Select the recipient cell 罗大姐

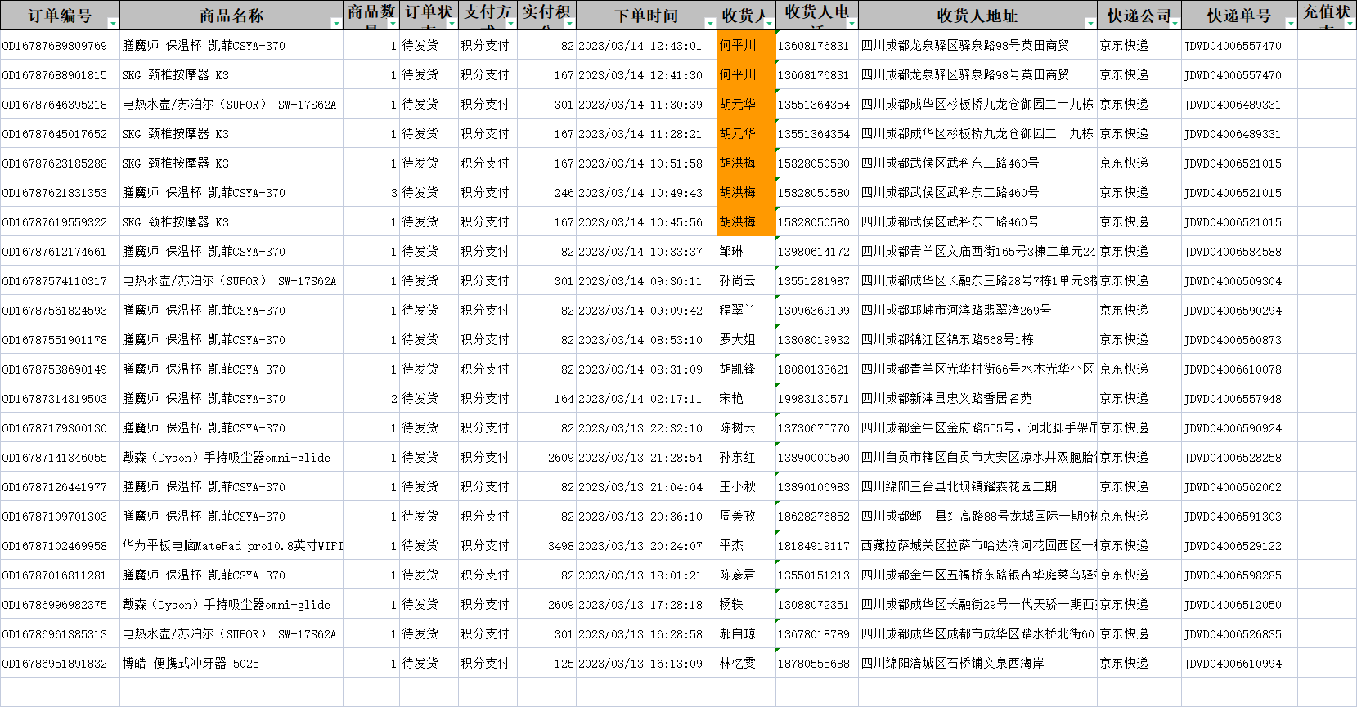point(746,340)
